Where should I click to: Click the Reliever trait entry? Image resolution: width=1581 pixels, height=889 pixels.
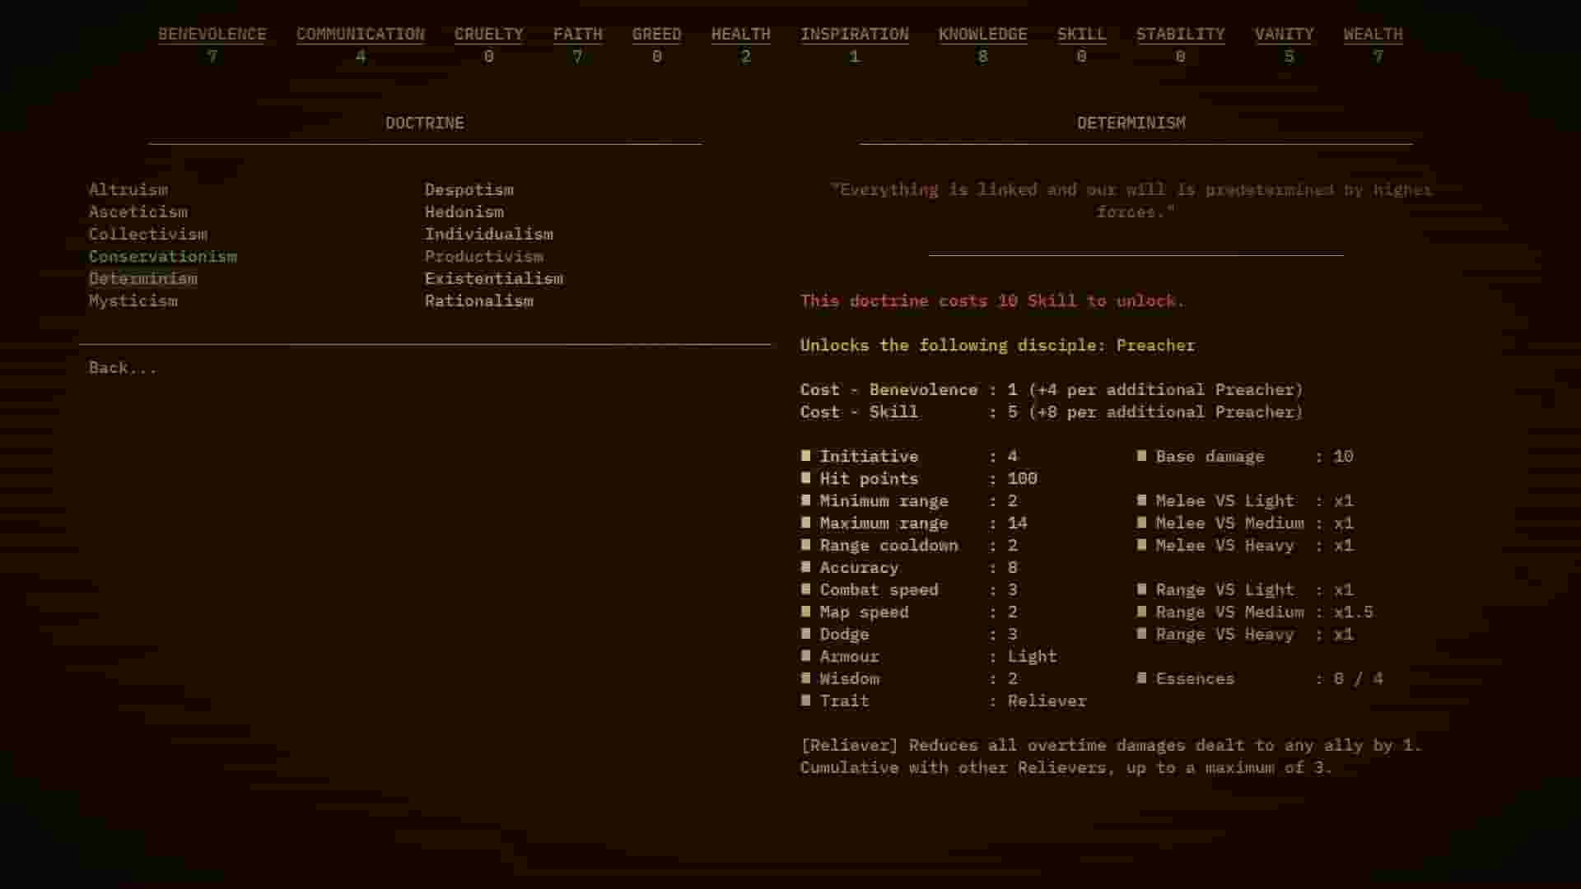(1047, 700)
